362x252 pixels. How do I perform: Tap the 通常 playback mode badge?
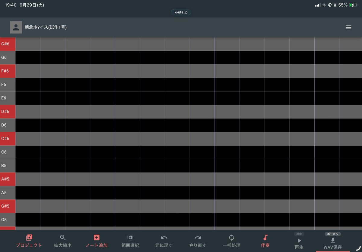pos(299,234)
